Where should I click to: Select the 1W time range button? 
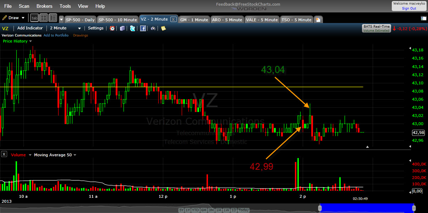point(226,210)
